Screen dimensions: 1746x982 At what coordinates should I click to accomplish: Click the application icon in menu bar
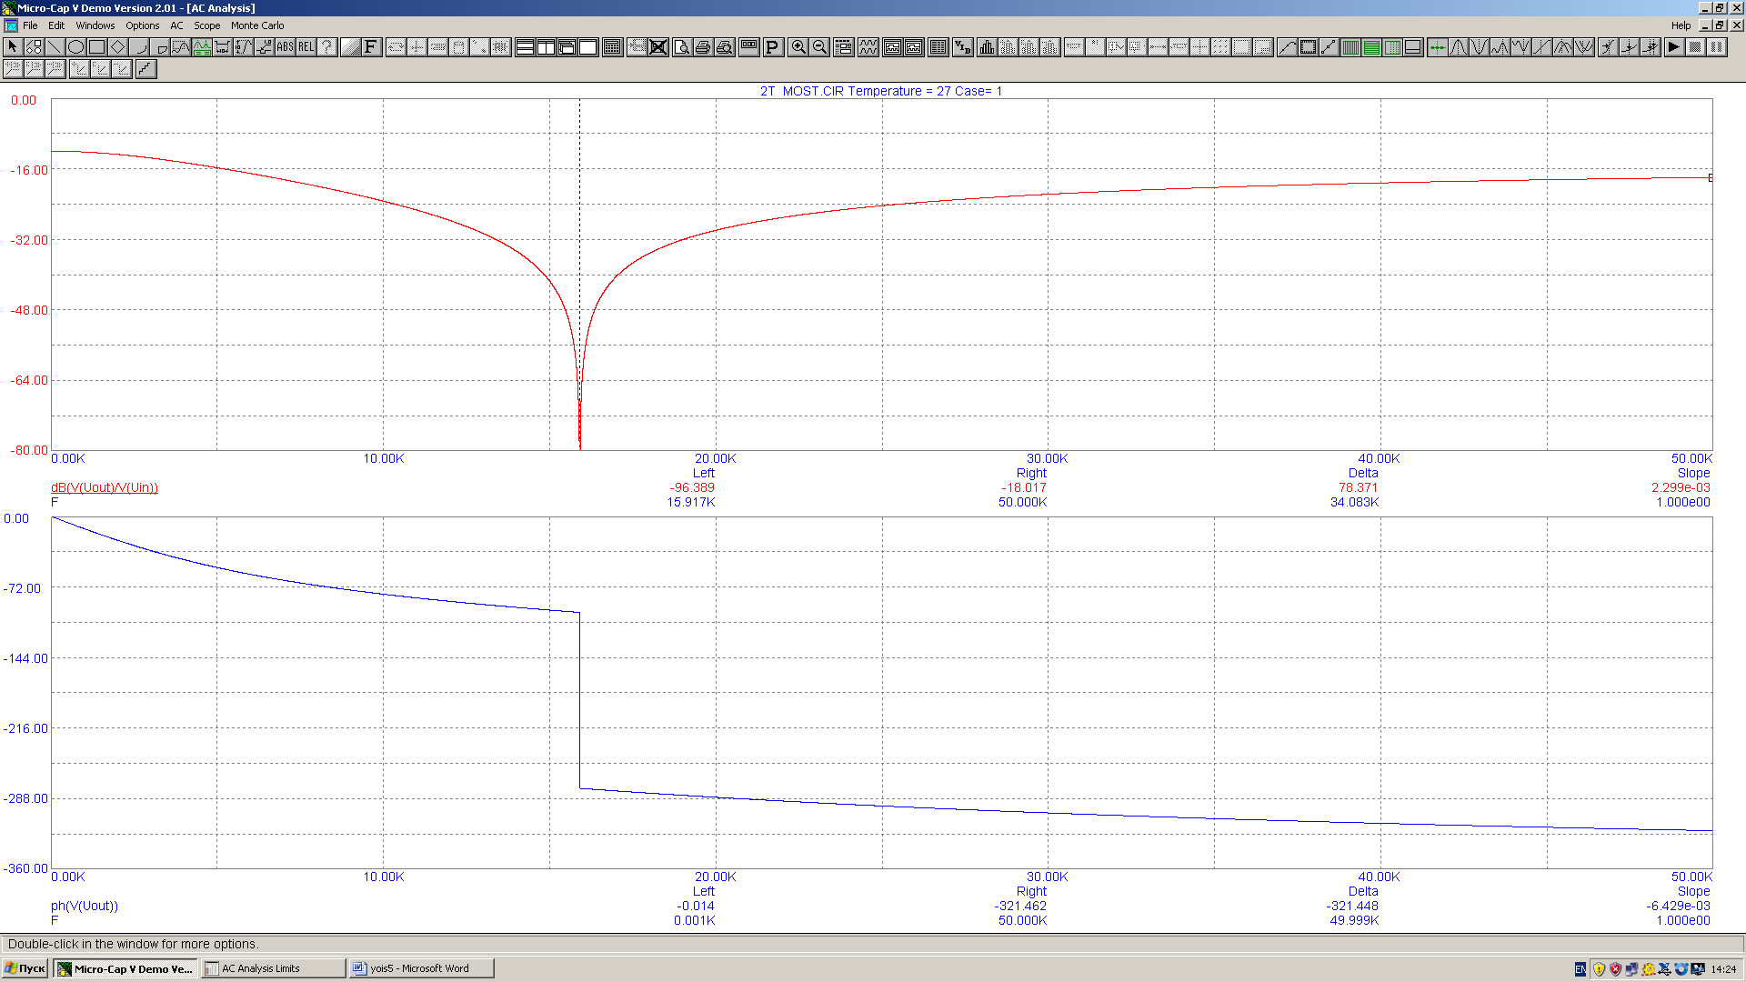[x=11, y=25]
